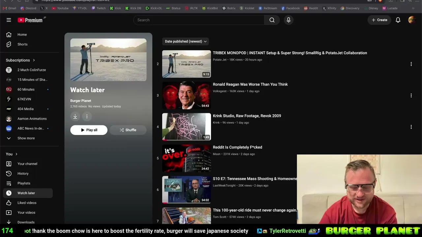
Task: Open Krink Studio, Raw Footage, Revok 2009 title
Action: [247, 116]
